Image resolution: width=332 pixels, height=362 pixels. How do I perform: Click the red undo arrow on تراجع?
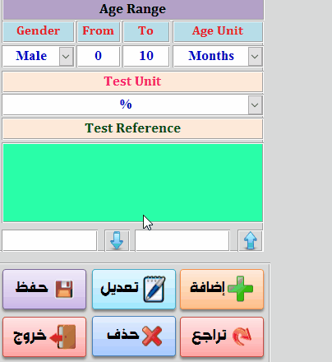[x=242, y=336]
